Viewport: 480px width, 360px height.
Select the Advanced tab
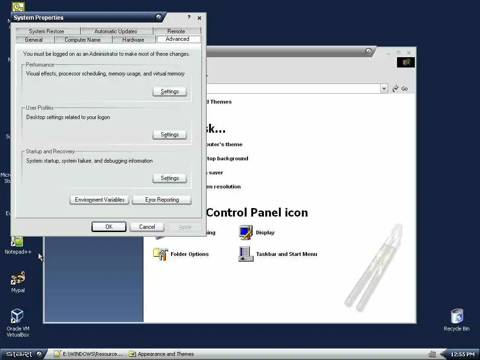click(178, 39)
